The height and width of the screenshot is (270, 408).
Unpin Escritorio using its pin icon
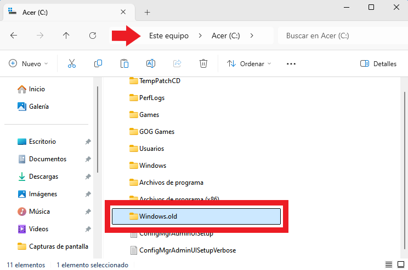[88, 142]
